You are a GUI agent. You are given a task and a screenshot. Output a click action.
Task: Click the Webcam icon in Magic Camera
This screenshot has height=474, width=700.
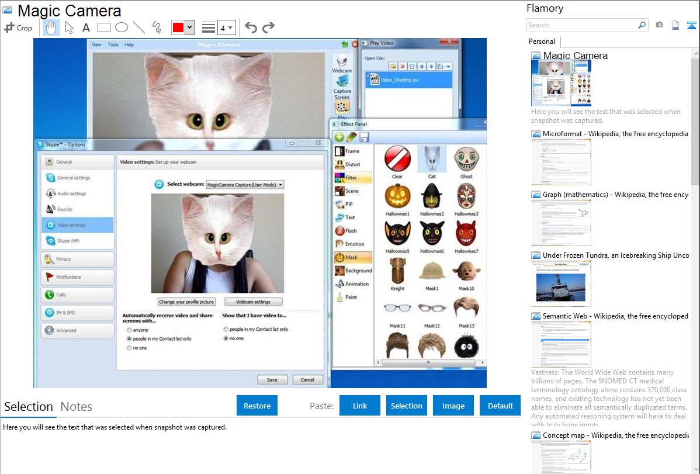click(342, 64)
